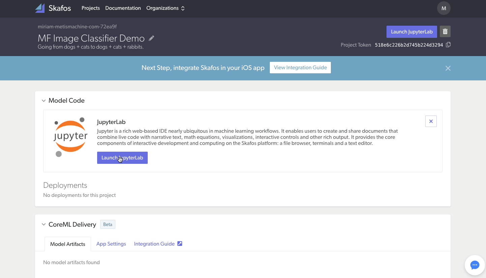Click the Jupyter logo image
486x278 pixels.
click(x=70, y=137)
